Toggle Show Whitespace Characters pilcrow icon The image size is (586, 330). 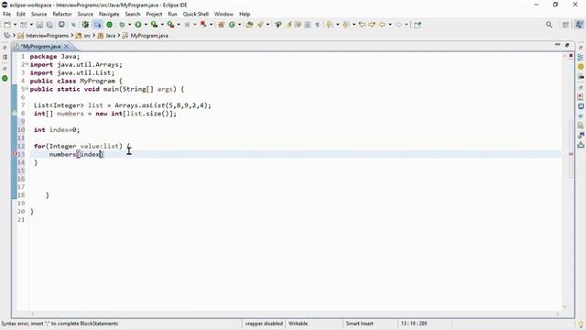[x=318, y=25]
